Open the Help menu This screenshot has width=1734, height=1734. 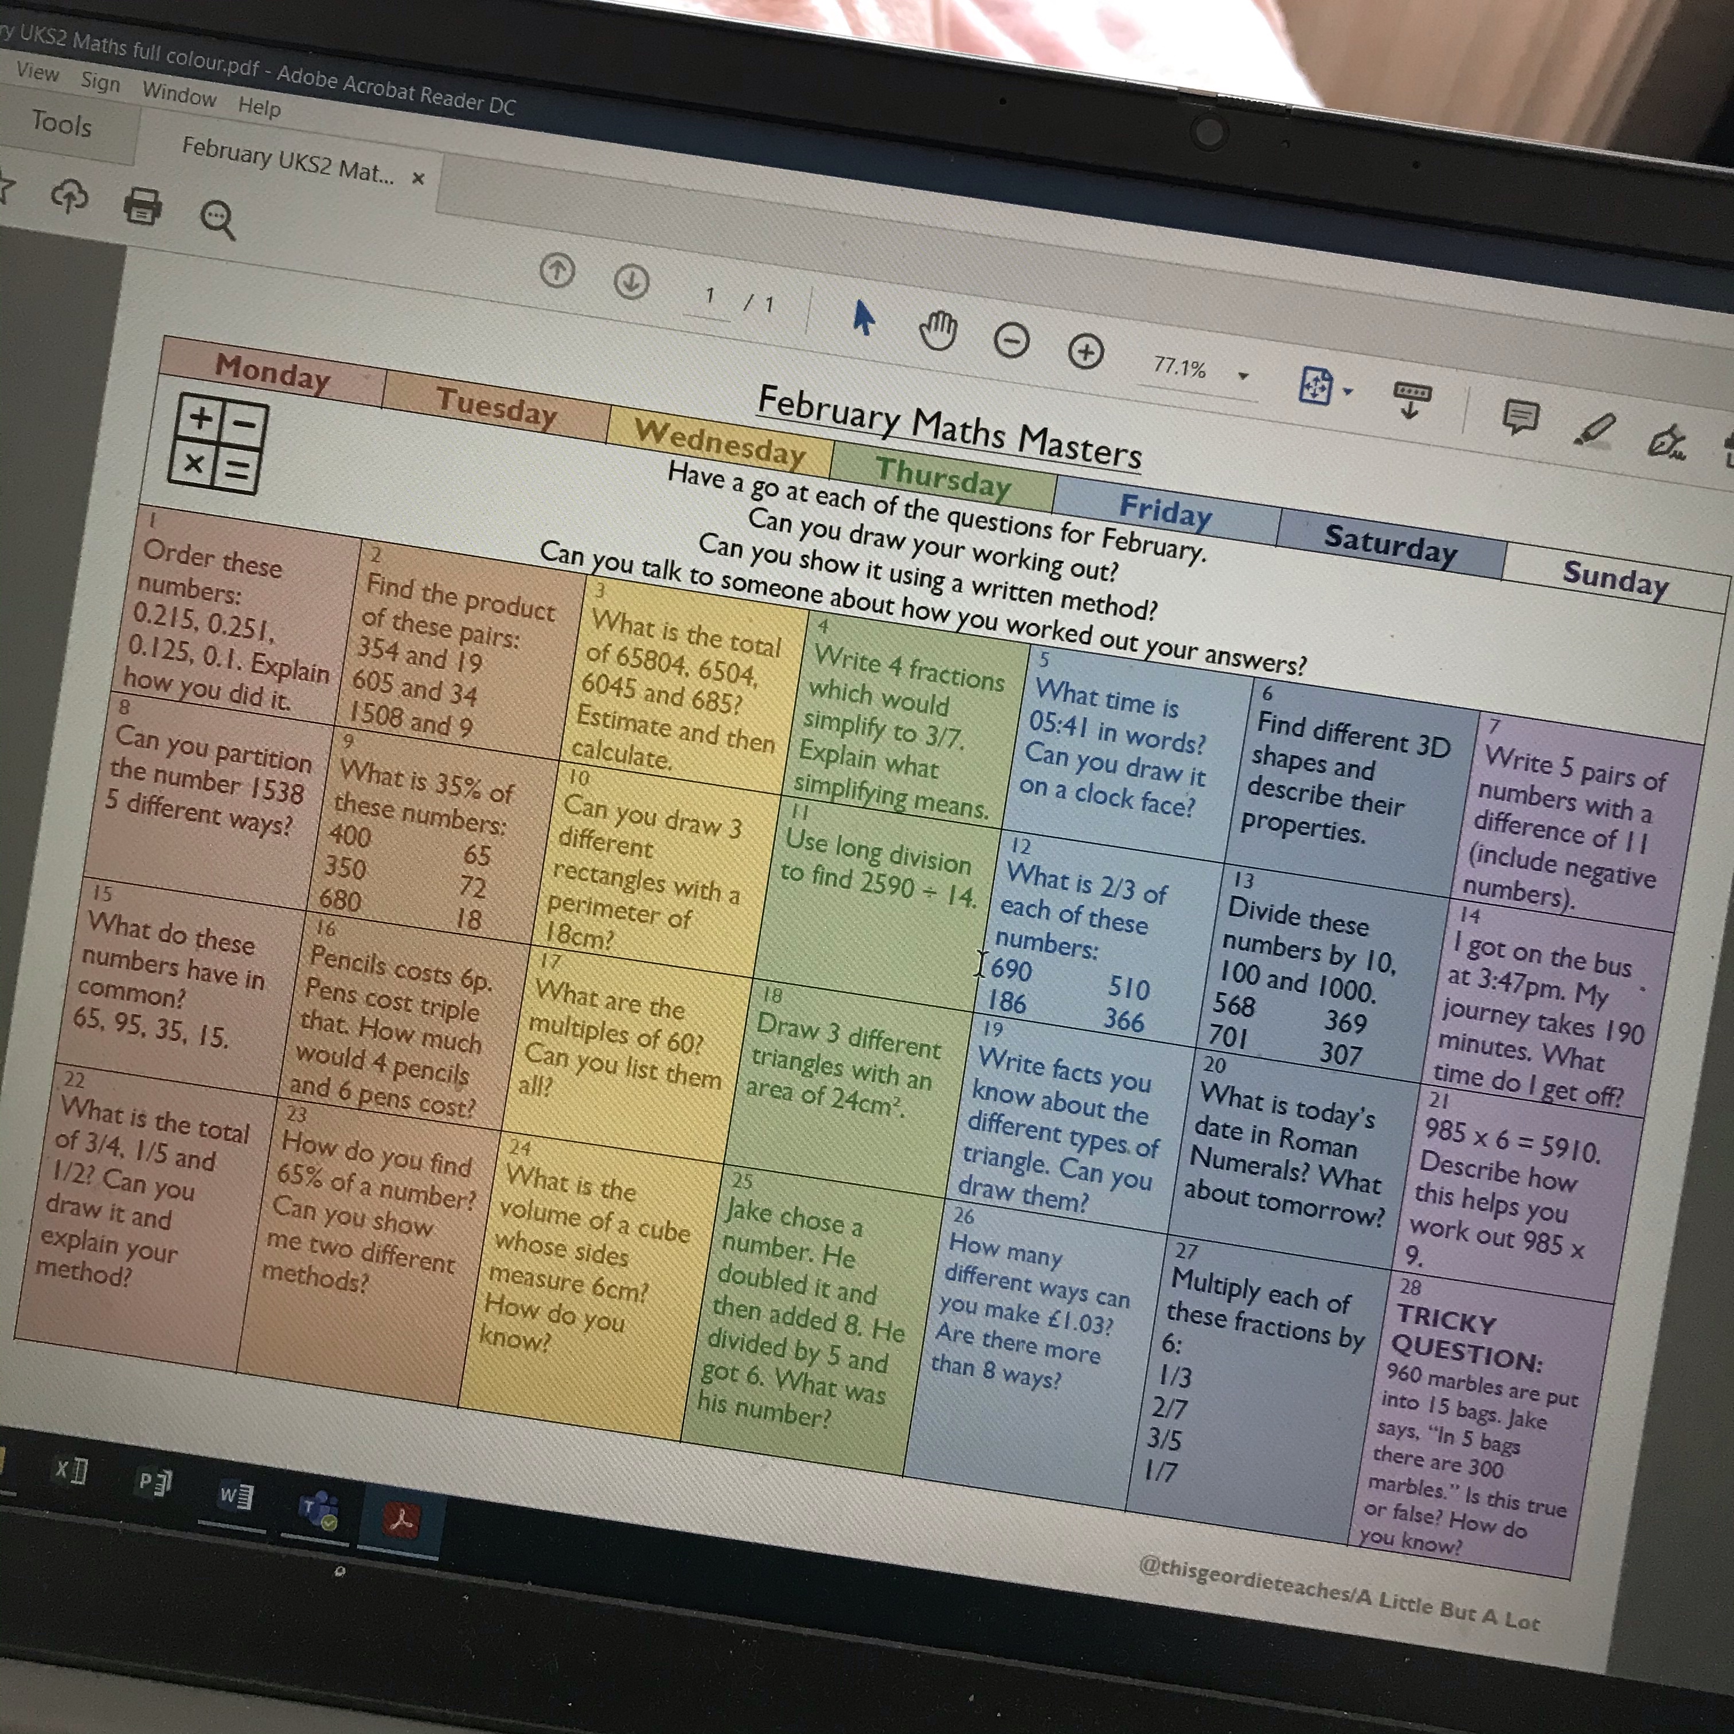tap(259, 107)
